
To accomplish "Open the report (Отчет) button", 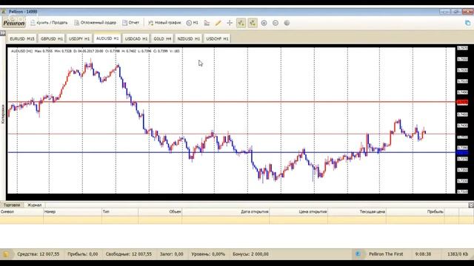I will coord(130,23).
